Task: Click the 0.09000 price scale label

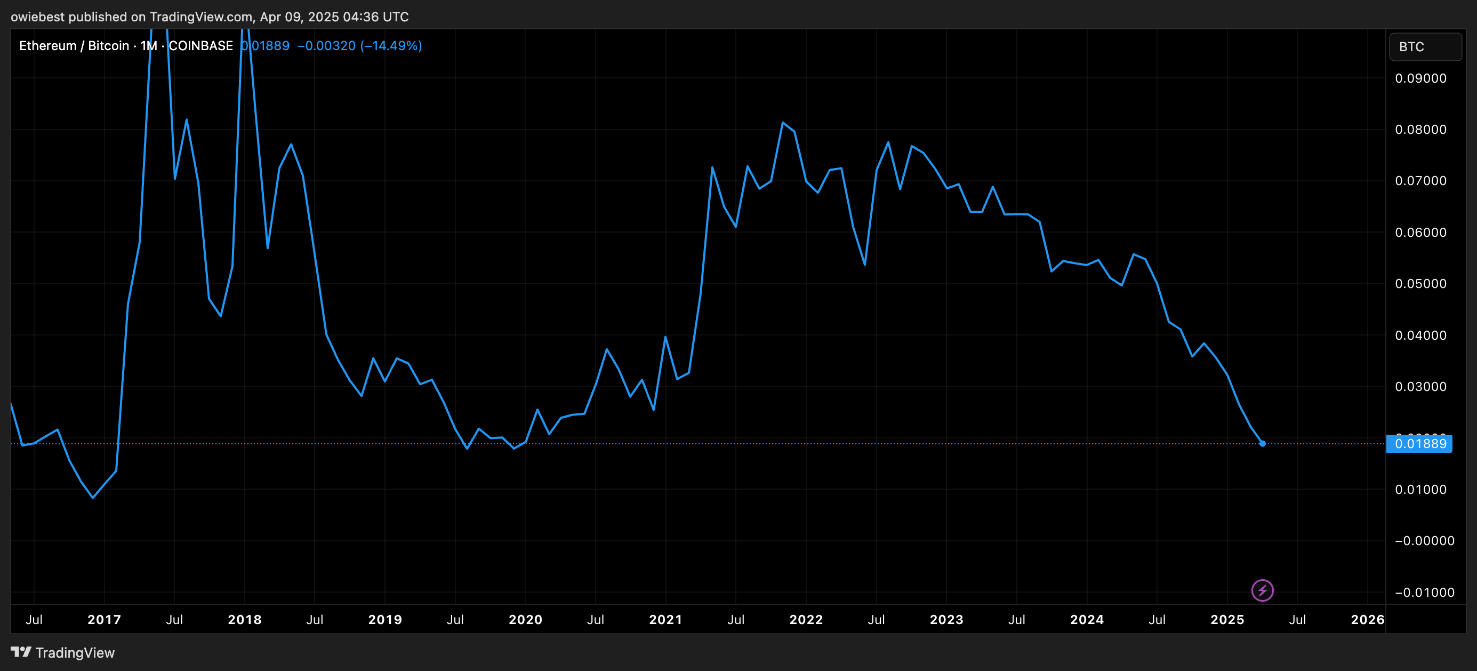Action: click(x=1420, y=78)
